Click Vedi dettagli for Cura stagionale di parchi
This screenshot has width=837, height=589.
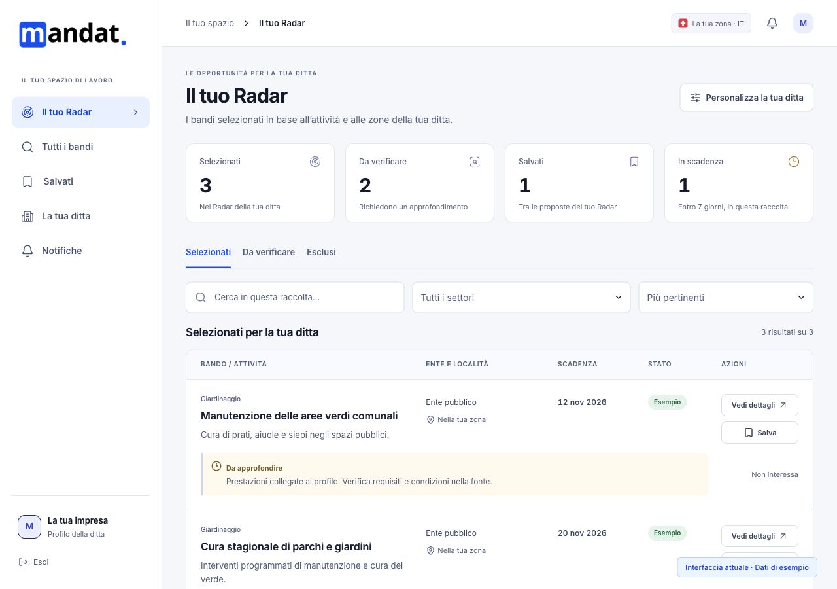click(760, 536)
